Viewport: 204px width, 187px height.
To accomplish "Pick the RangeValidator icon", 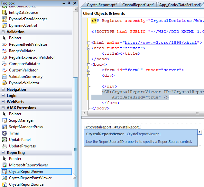I will pos(4,51).
